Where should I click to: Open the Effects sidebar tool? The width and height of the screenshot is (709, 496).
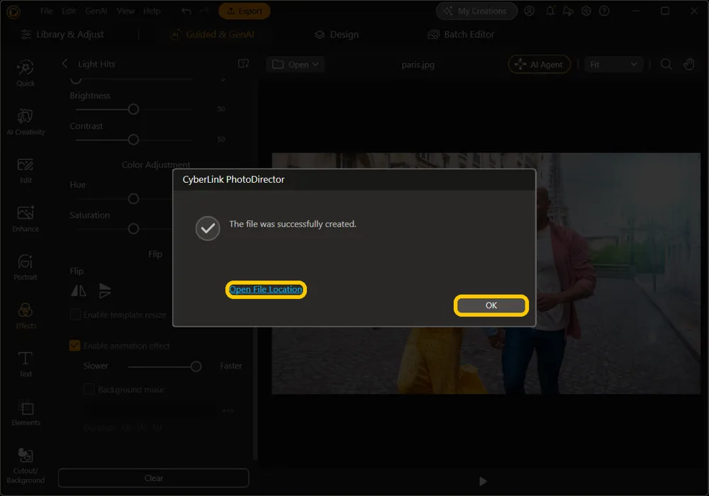[26, 316]
